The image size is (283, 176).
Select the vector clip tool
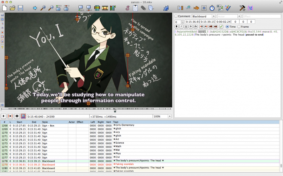pos(2,41)
